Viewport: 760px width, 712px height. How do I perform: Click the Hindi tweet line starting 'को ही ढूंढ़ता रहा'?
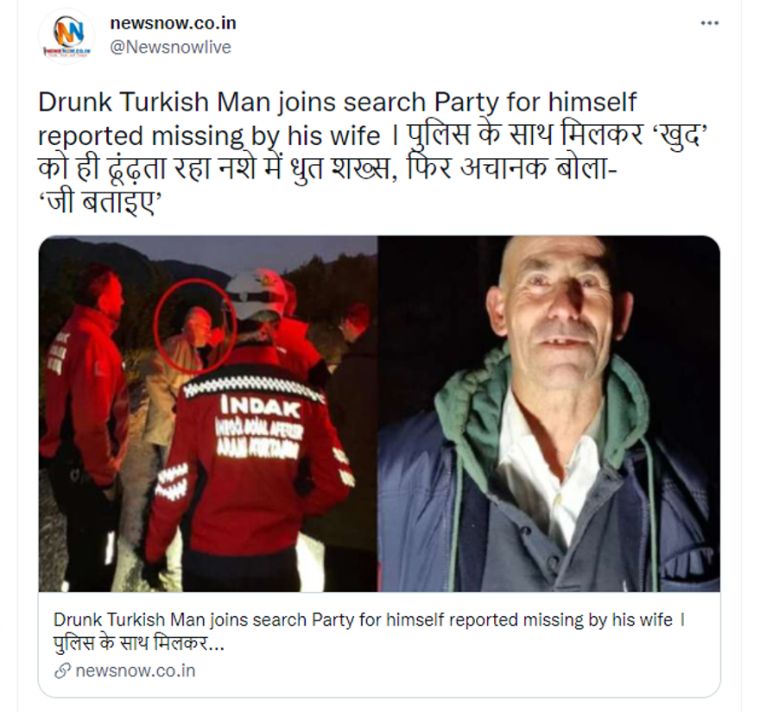coord(327,169)
